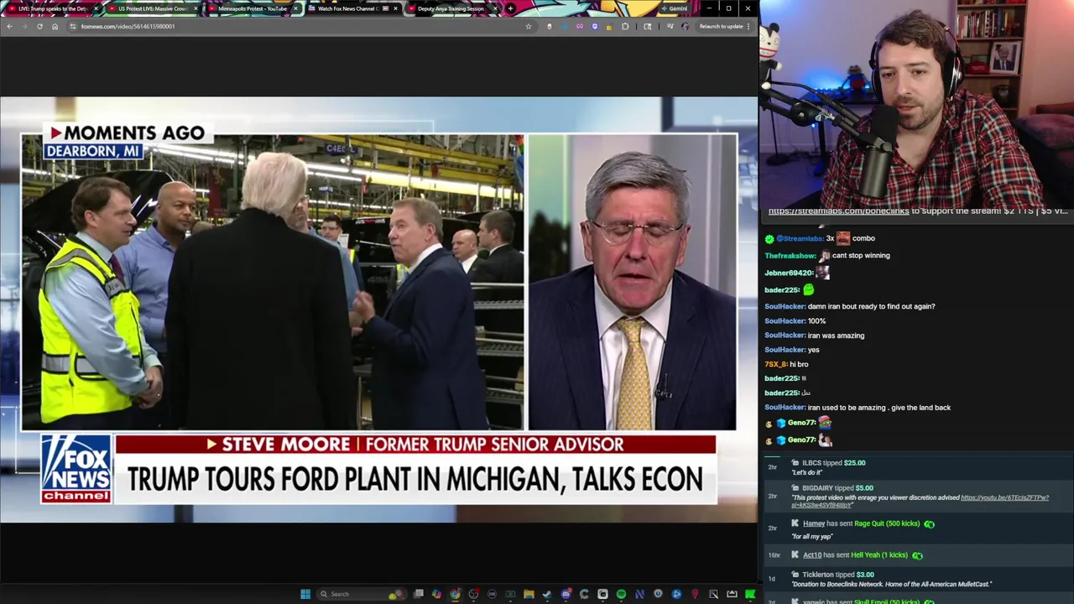Open the Windows Start menu

tap(305, 594)
